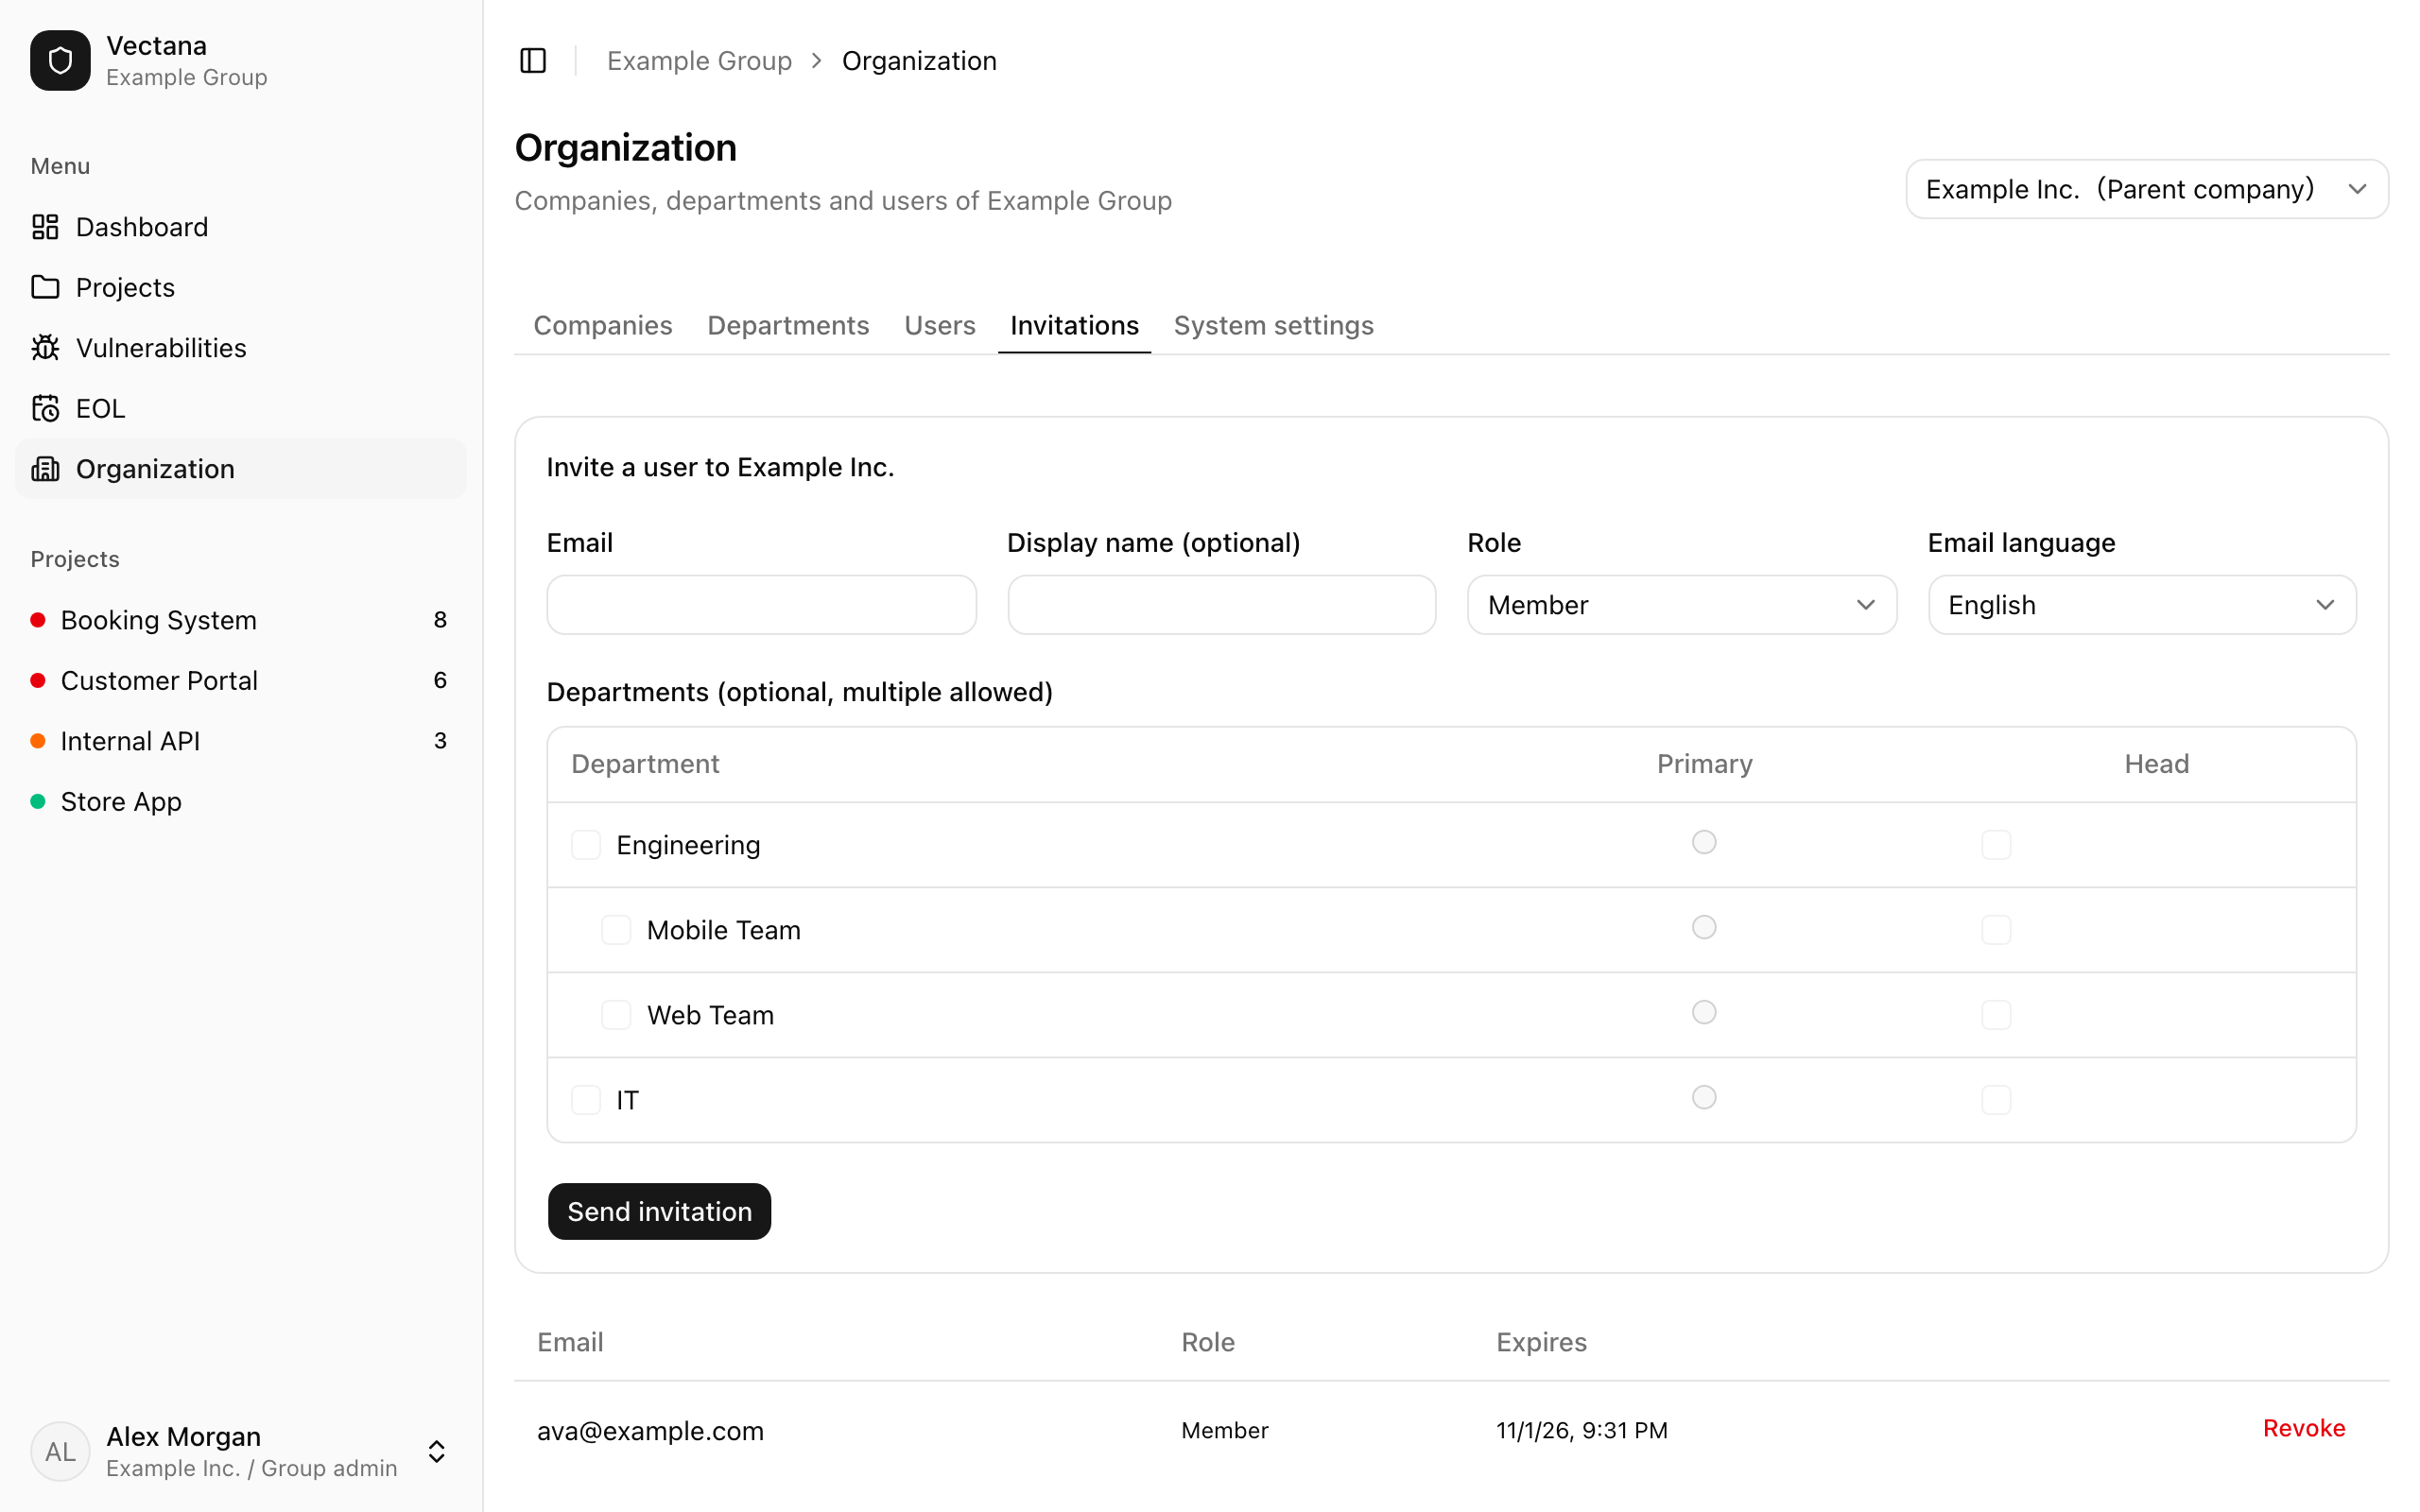Toggle Head checkbox for Web Team
This screenshot has height=1512, width=2420.
(x=1996, y=1015)
